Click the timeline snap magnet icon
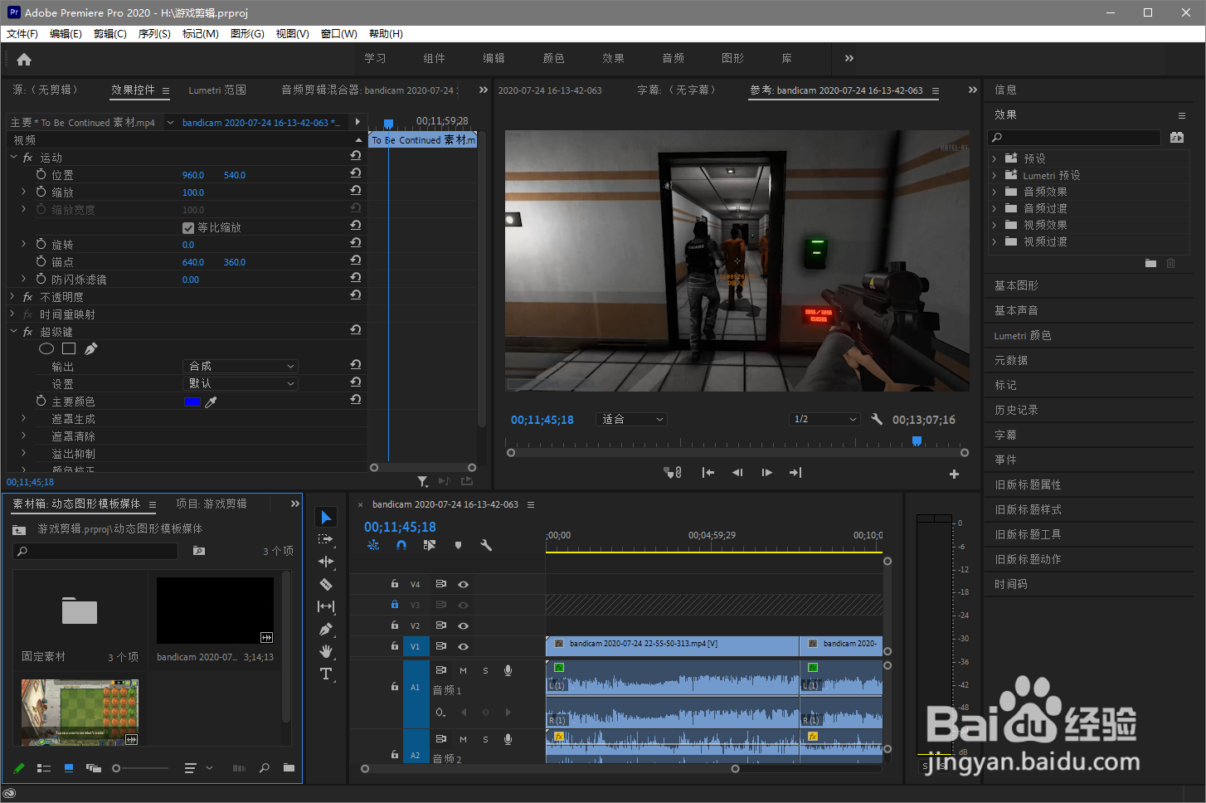 point(401,545)
